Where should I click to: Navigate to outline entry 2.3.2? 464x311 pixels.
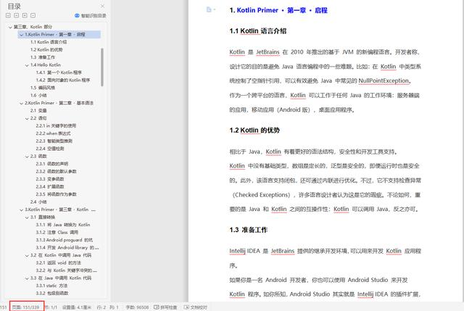[x=57, y=172]
